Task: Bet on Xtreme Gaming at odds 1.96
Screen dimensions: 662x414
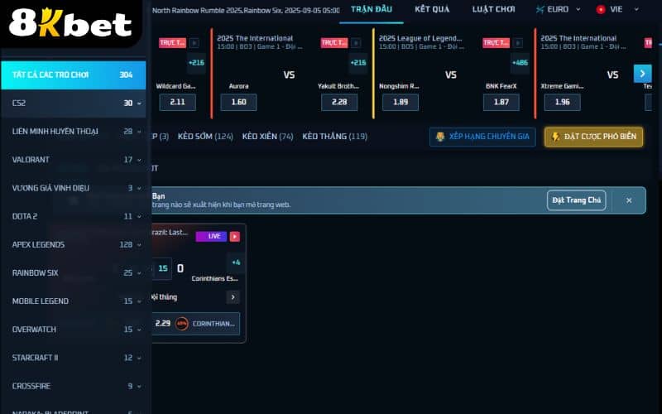Action: coord(563,102)
